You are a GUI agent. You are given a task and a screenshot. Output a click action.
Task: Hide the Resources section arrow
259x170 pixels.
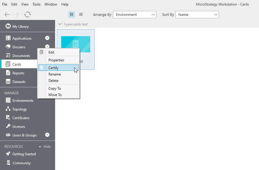40,147
